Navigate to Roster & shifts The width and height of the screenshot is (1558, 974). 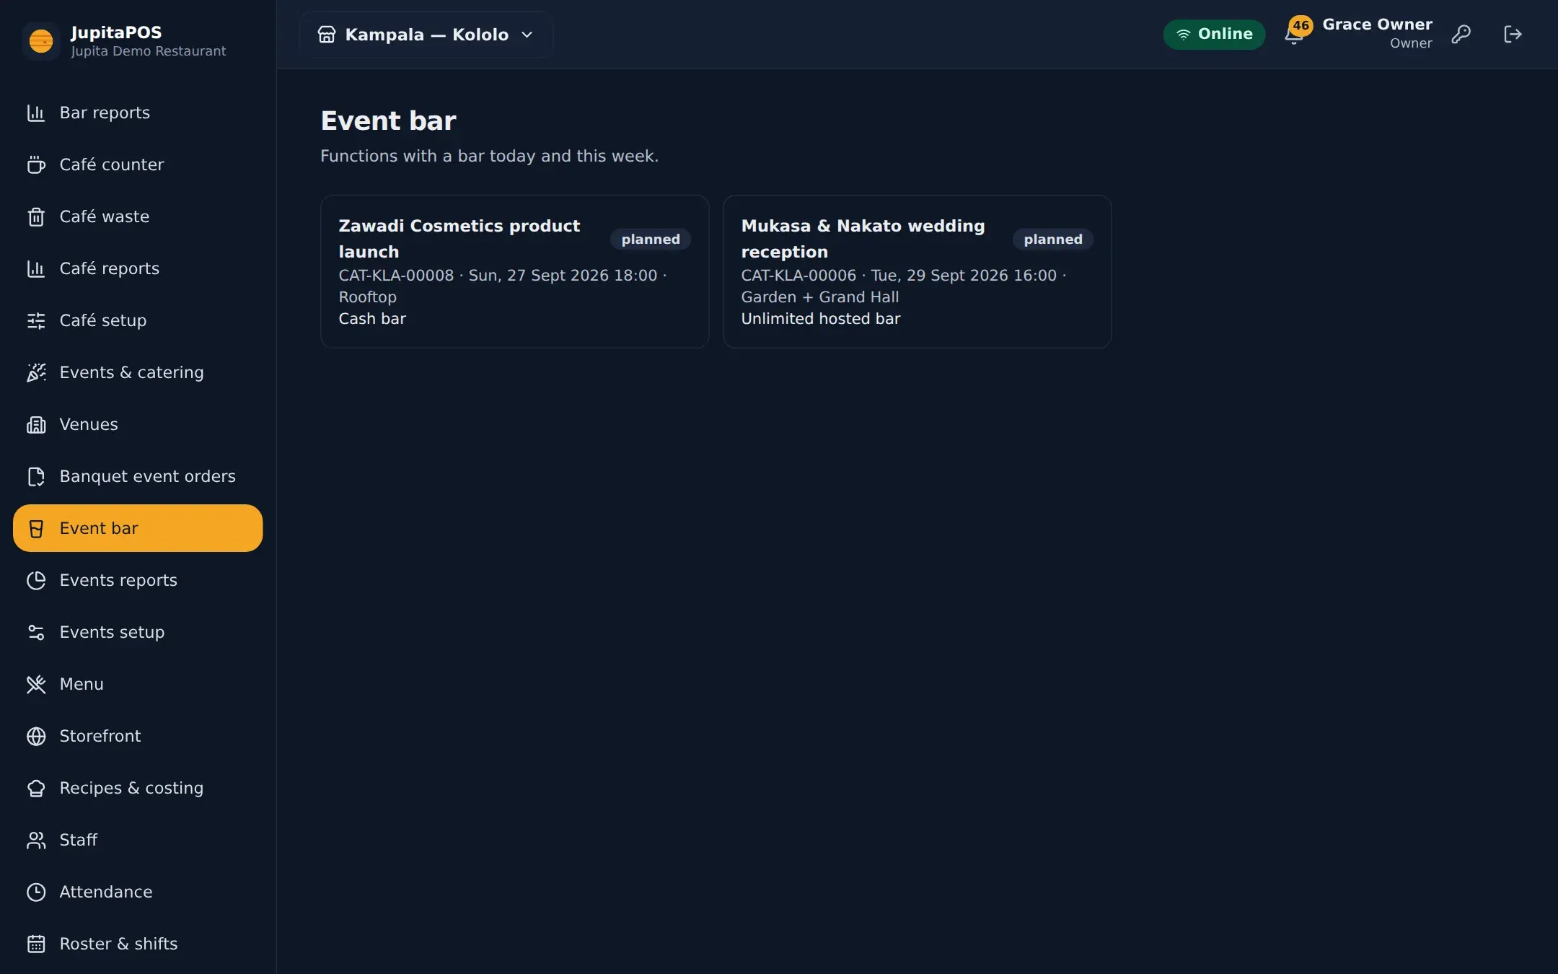click(138, 944)
